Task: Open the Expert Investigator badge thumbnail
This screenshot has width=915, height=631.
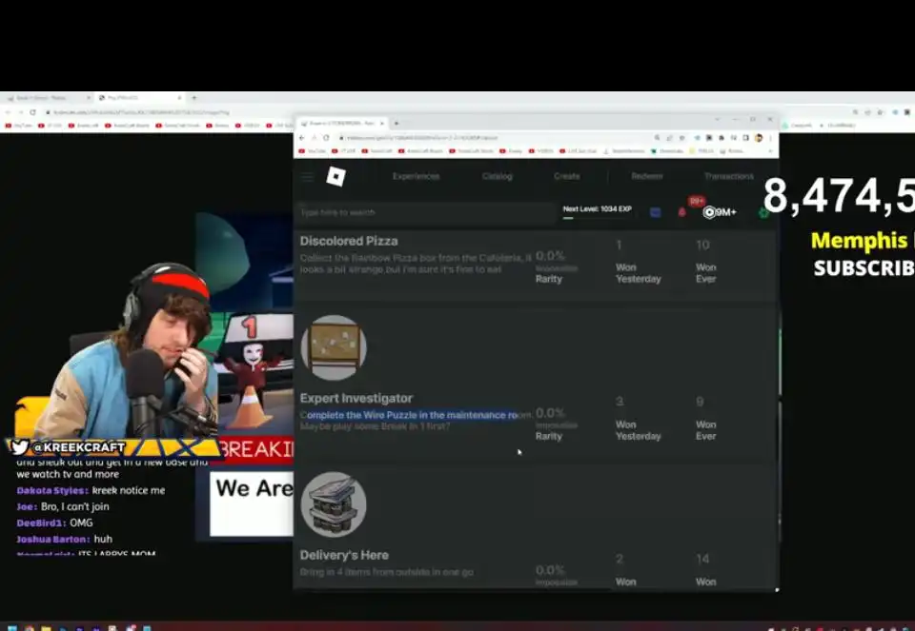Action: pos(334,347)
